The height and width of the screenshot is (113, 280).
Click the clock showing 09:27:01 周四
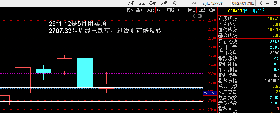point(243,4)
